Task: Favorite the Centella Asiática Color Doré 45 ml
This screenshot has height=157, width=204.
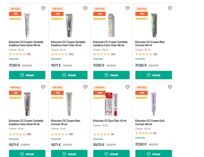Action: [43, 8]
